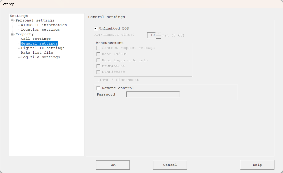
Task: Open Make list file tree item
Action: tap(37, 53)
